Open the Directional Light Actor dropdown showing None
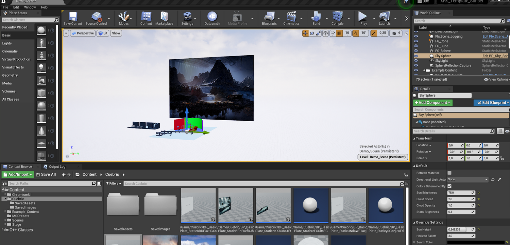This screenshot has height=245, width=510. coord(467,180)
